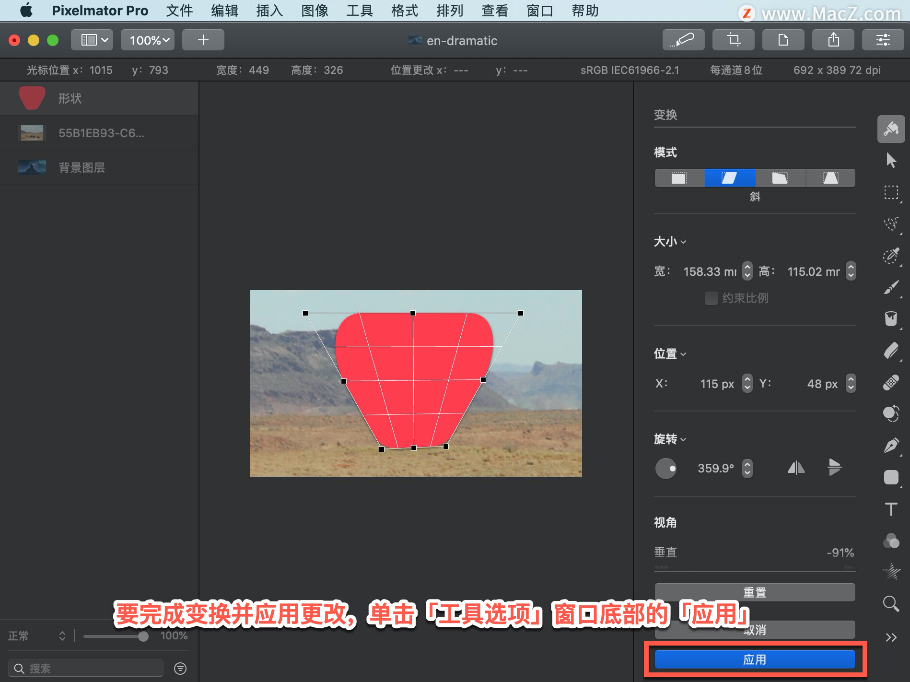This screenshot has width=910, height=682.
Task: Select the Crop tool in toolbar
Action: (733, 40)
